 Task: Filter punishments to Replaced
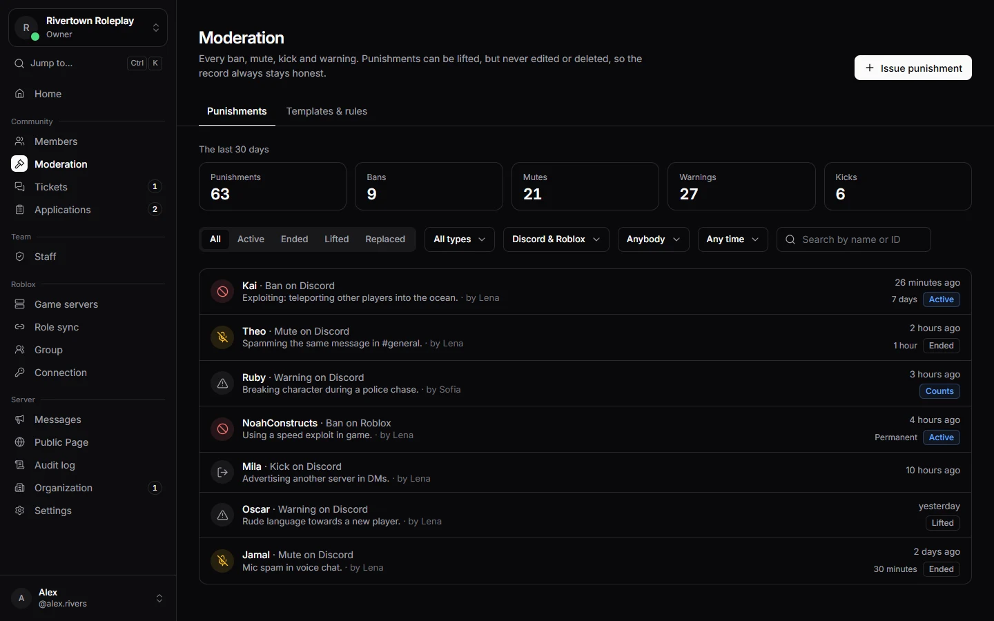click(x=385, y=239)
